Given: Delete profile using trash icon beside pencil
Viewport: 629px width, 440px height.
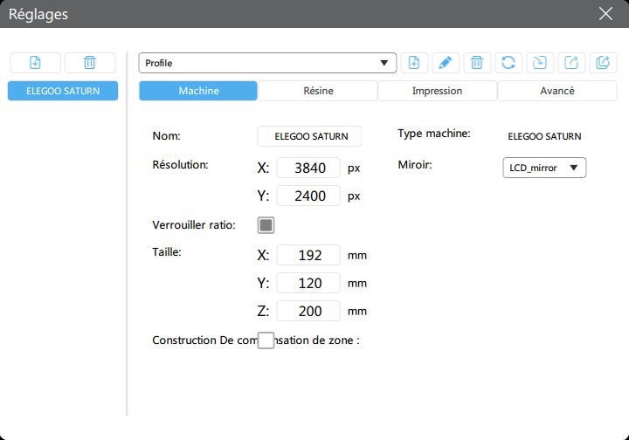Looking at the screenshot, I should coord(477,63).
